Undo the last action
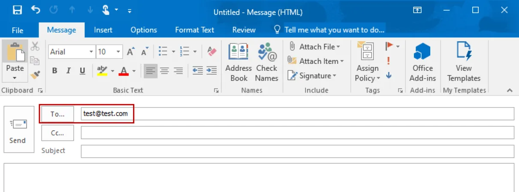Screen dimensions: 519x192 coord(36,10)
